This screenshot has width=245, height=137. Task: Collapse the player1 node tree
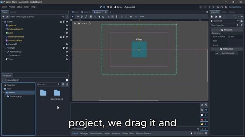[x=3, y=22]
